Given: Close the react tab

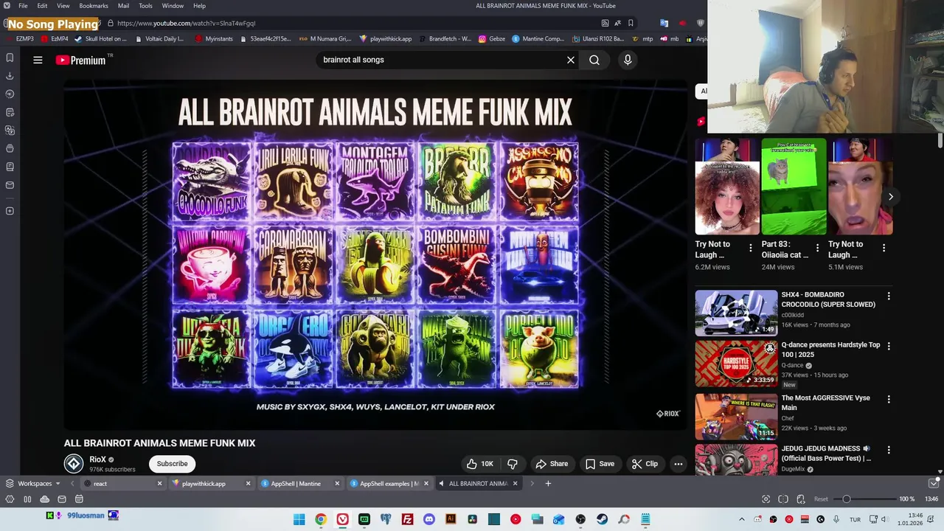Looking at the screenshot, I should 159,484.
